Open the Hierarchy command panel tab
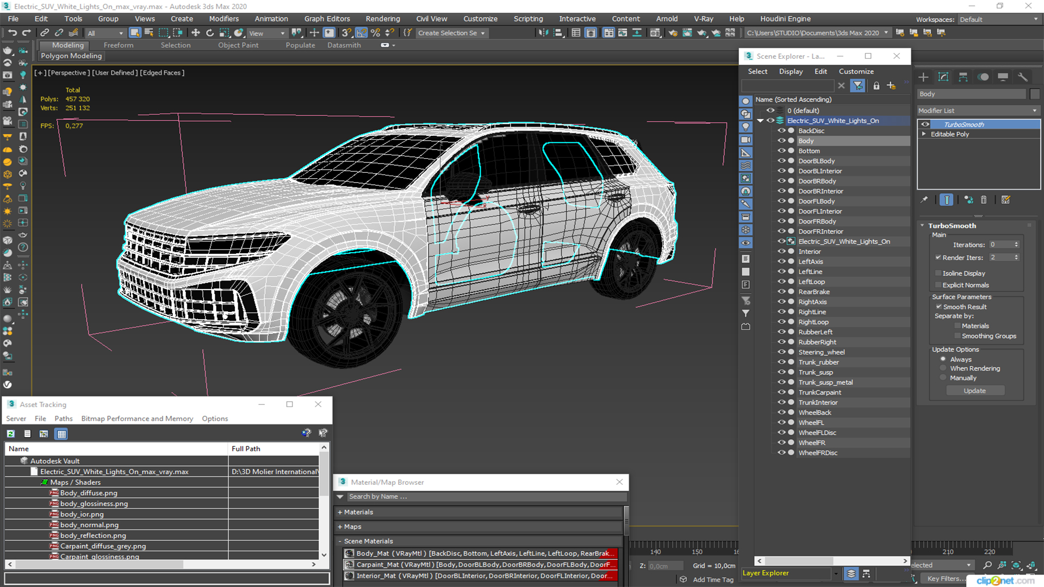 tap(963, 77)
